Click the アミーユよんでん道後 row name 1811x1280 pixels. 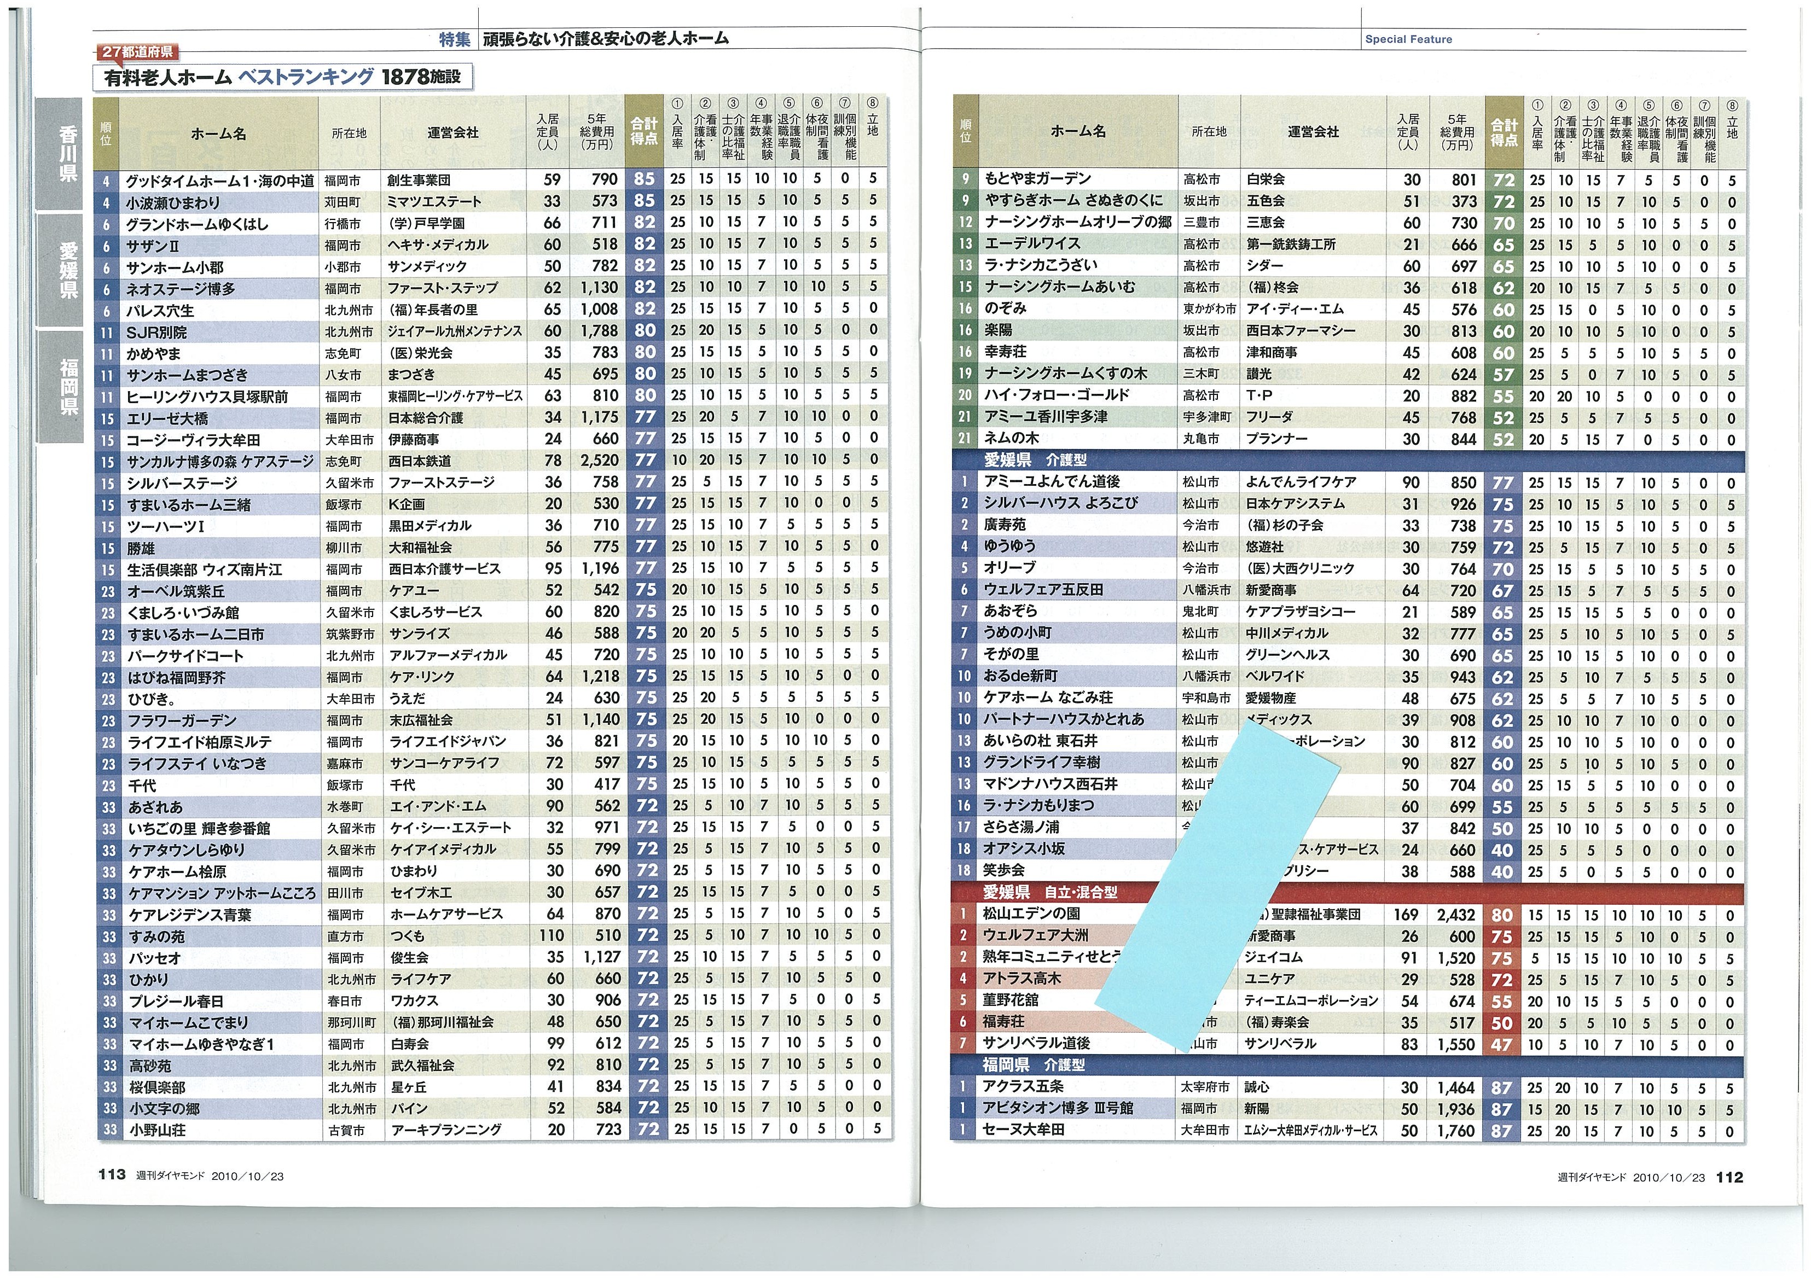click(1052, 481)
